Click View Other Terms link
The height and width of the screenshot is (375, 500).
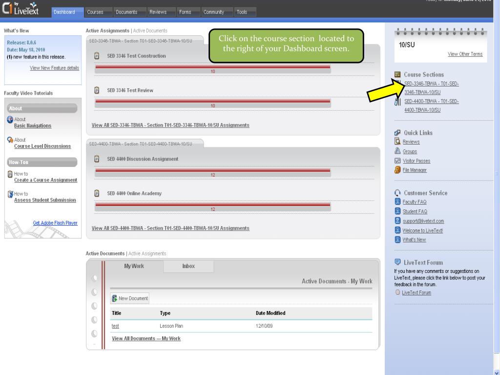point(465,54)
